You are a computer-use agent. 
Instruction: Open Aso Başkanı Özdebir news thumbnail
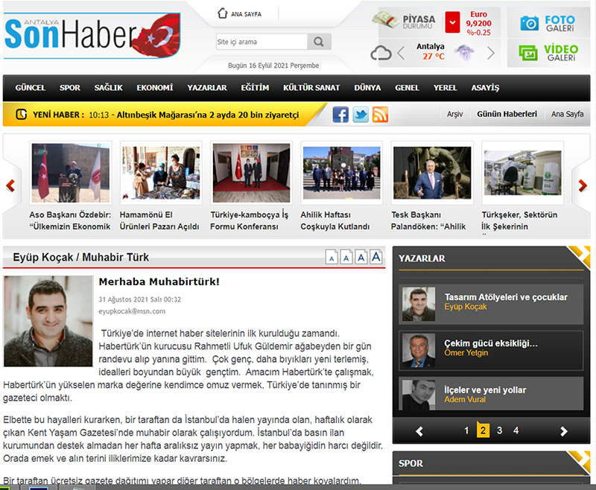[x=70, y=173]
